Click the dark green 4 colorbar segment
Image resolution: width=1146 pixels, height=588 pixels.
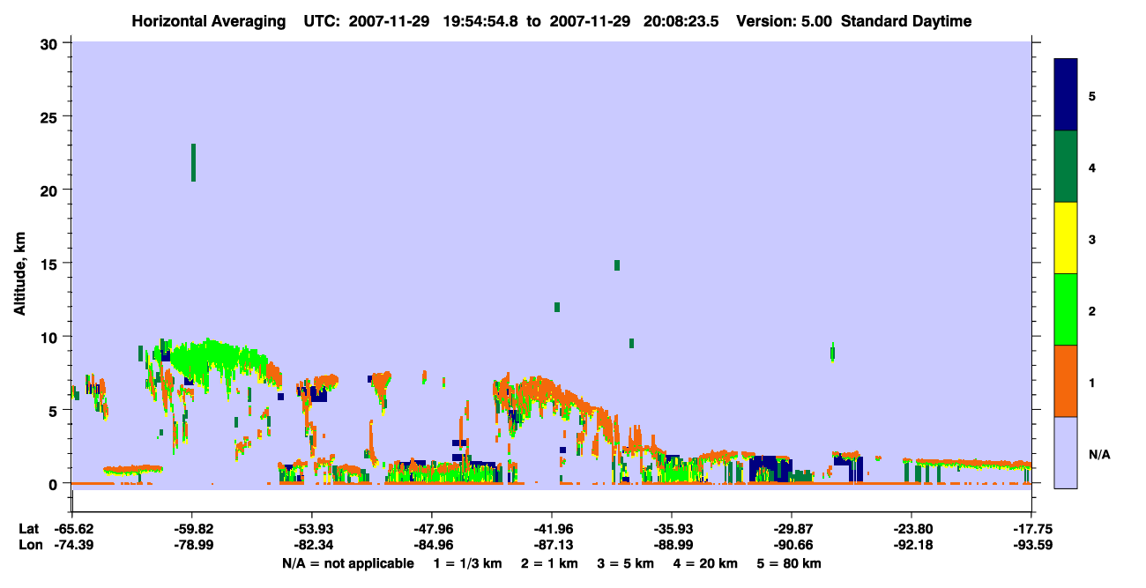[1066, 167]
